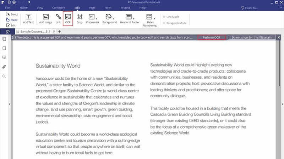Open the File menu
This screenshot has height=159, width=284.
[x=7, y=8]
